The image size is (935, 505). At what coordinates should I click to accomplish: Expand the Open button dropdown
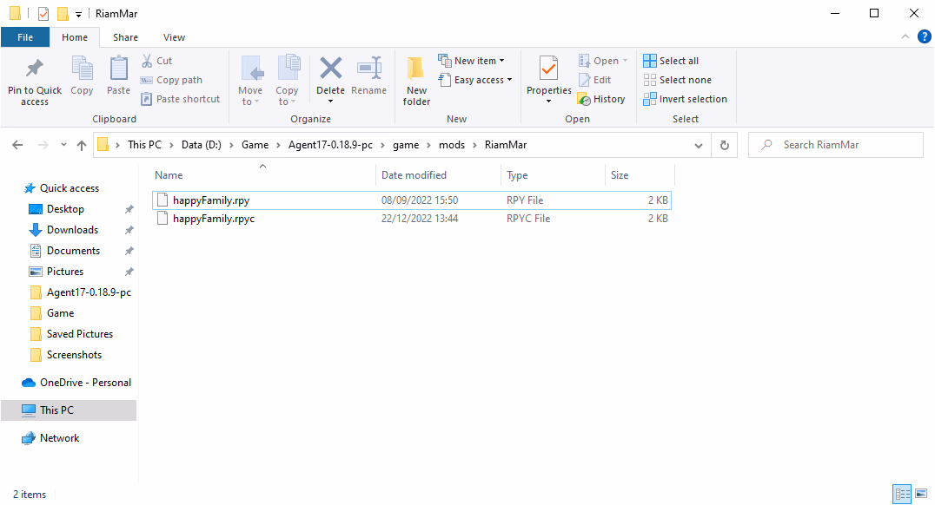coord(625,61)
